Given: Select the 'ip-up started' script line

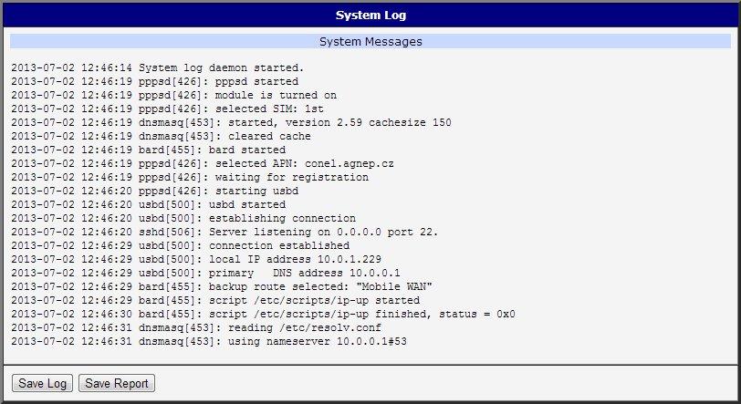Looking at the screenshot, I should (215, 301).
